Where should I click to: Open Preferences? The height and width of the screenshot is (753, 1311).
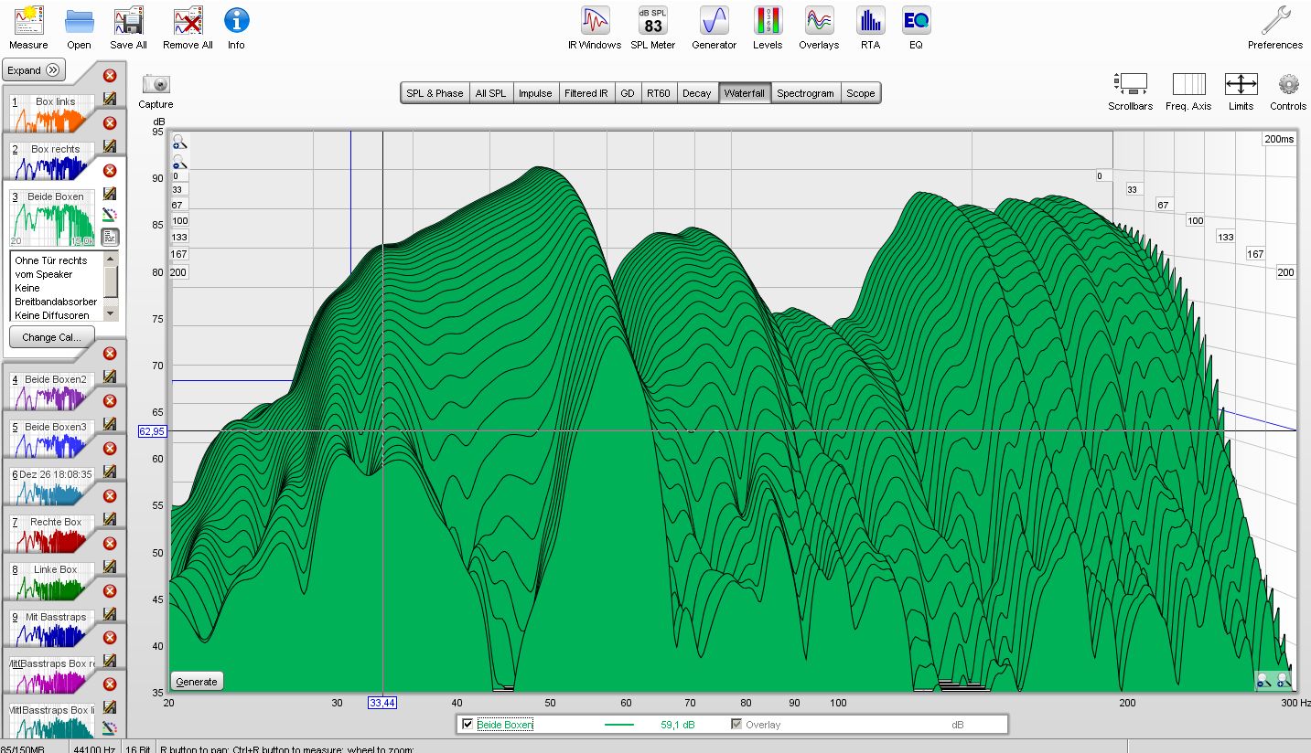coord(1275,27)
